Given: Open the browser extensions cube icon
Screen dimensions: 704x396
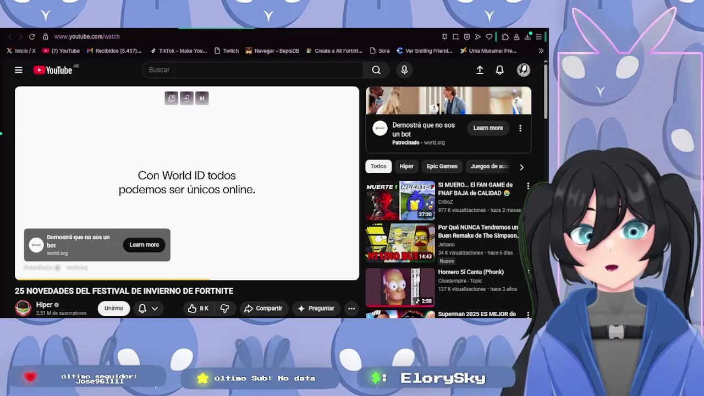Looking at the screenshot, I should (505, 37).
